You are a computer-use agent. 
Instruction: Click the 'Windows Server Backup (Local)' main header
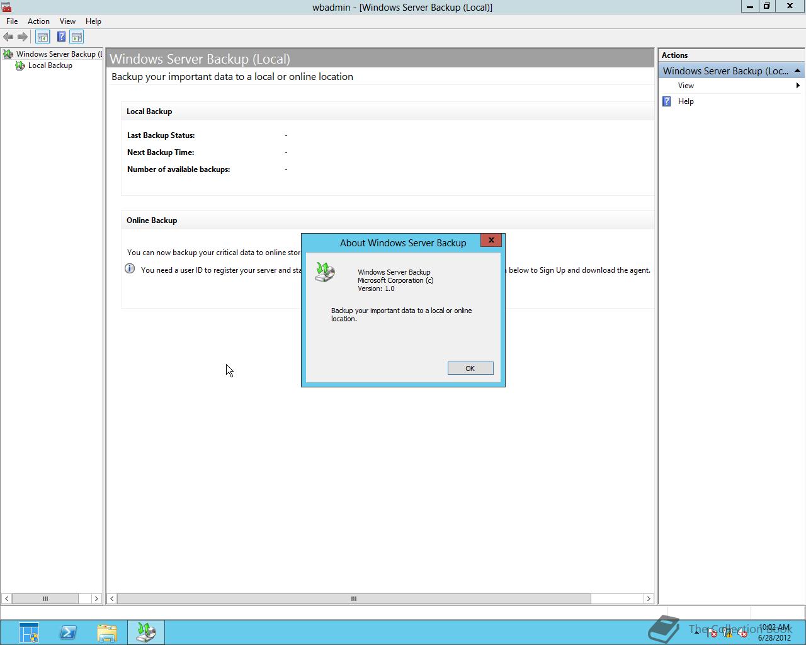pos(200,59)
